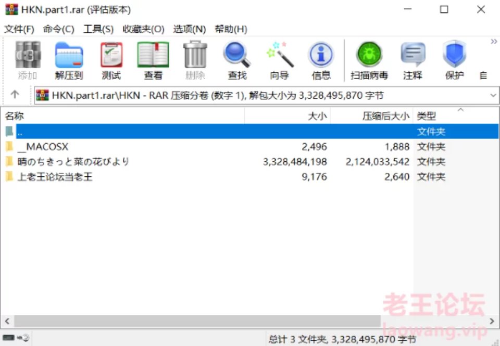Click the WinRAR title bar icon
The height and width of the screenshot is (346, 500).
click(11, 9)
